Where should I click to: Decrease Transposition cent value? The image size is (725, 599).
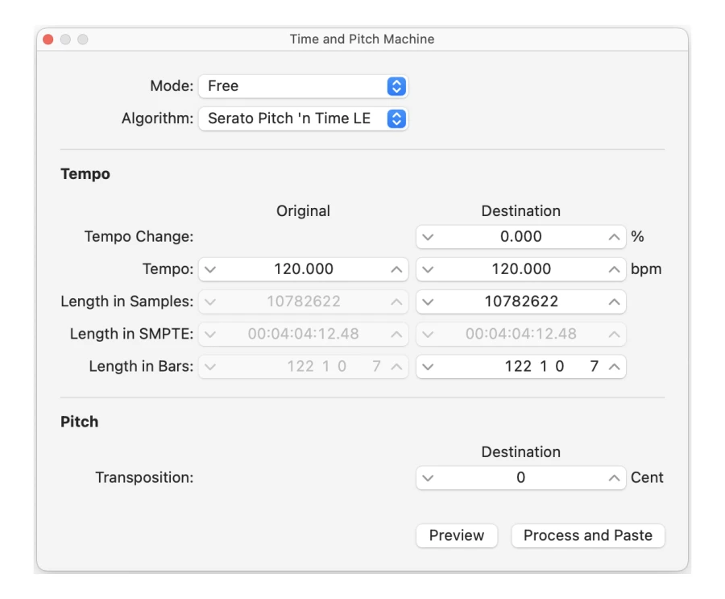[x=429, y=478]
